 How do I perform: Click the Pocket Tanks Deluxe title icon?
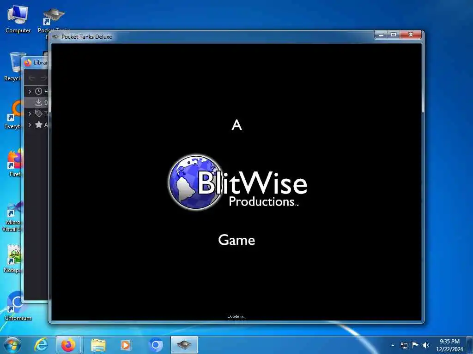click(x=55, y=37)
